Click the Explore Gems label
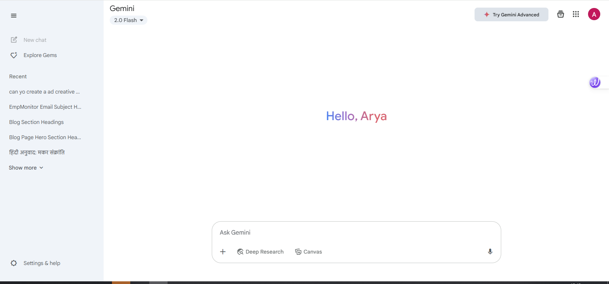The height and width of the screenshot is (284, 609). click(40, 55)
